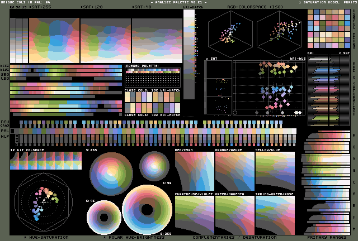This screenshot has width=358, height=241.
Task: Click the right RGB colorspace isometric cube
Action: click(280, 34)
